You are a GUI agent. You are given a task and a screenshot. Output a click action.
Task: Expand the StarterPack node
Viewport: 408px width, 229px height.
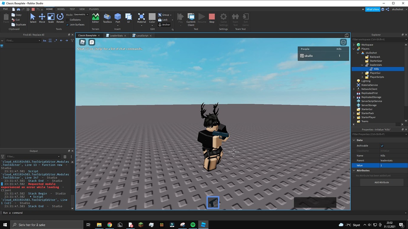tap(354, 113)
